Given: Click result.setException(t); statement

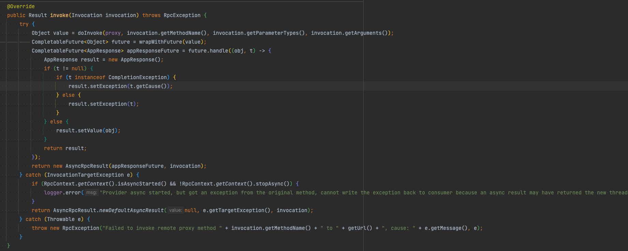Looking at the screenshot, I should [104, 104].
